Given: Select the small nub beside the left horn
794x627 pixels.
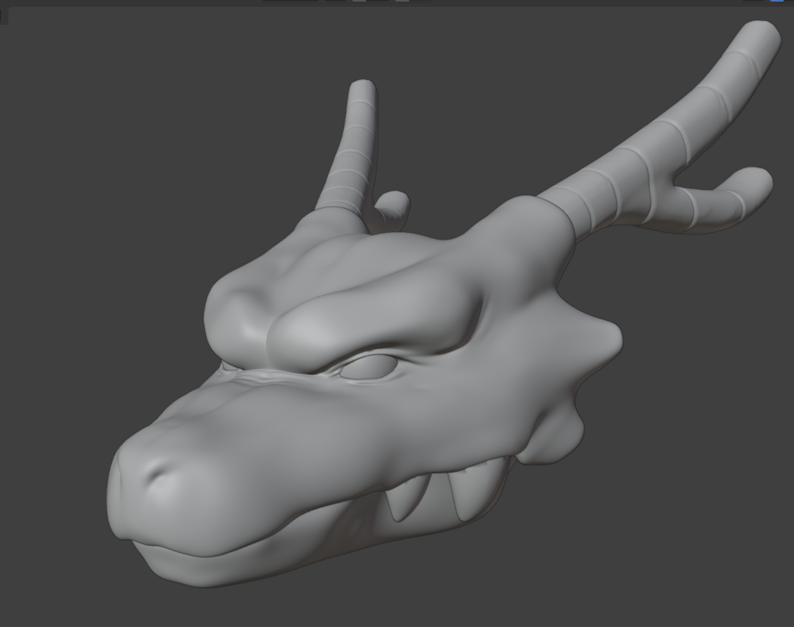Looking at the screenshot, I should pyautogui.click(x=394, y=204).
